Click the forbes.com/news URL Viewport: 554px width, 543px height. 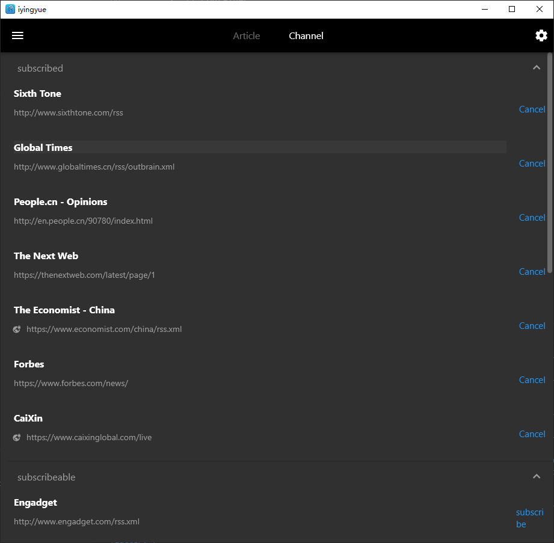(71, 383)
